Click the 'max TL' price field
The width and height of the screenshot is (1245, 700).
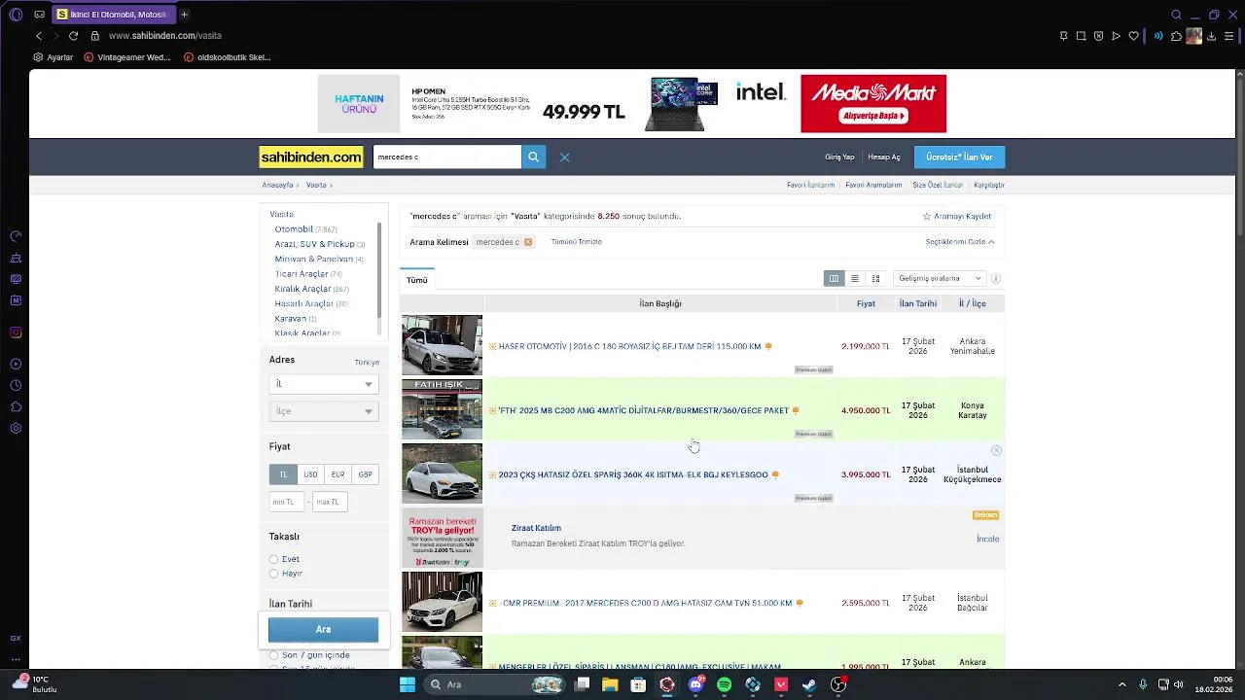tap(330, 502)
